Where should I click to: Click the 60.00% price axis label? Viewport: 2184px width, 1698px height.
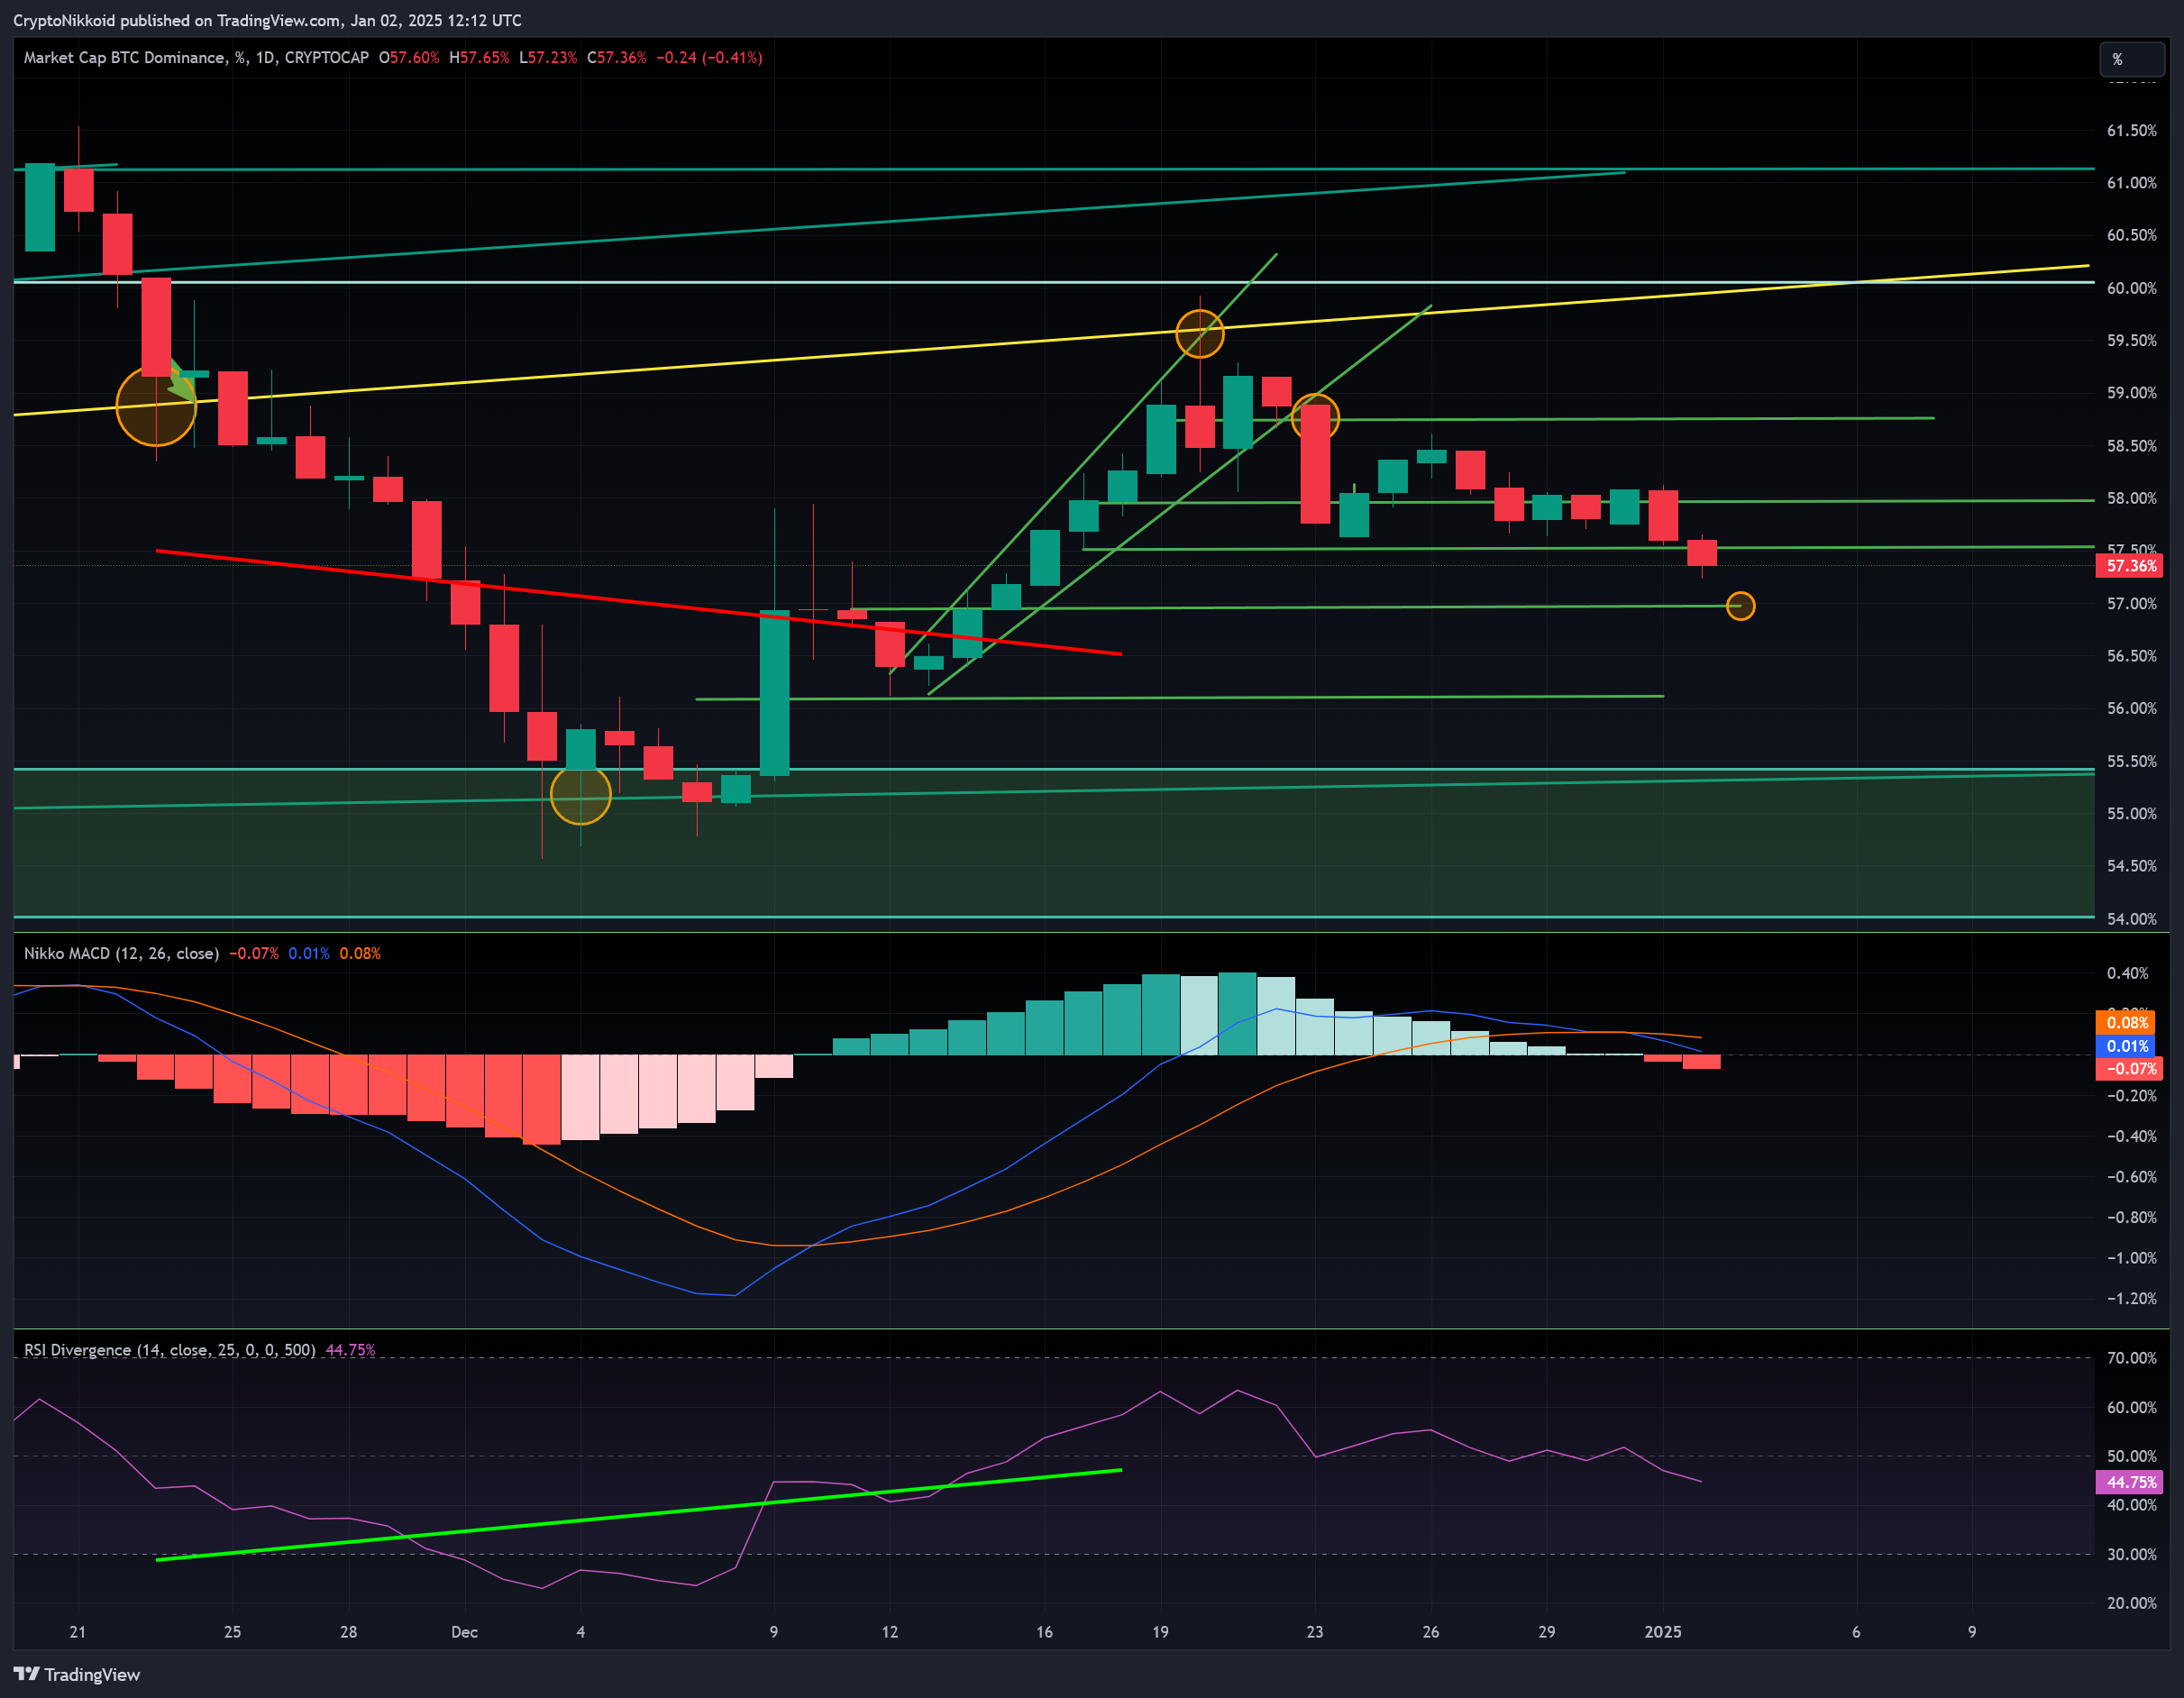point(2132,288)
